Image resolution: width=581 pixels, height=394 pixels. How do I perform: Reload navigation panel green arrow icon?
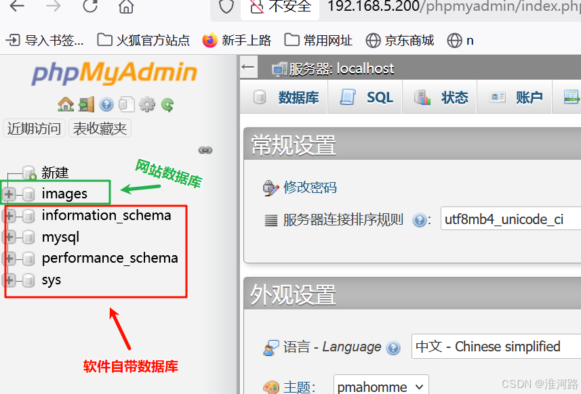167,105
